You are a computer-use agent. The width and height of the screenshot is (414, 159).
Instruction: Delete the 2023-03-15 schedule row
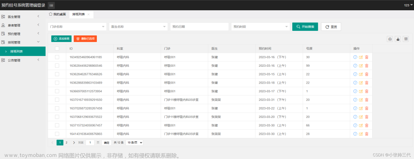pyautogui.click(x=366, y=74)
